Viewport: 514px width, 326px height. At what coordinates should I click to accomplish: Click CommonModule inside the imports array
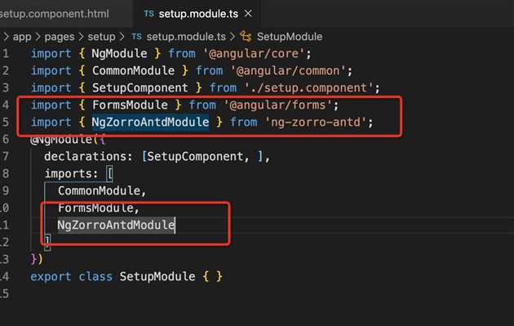pos(100,190)
